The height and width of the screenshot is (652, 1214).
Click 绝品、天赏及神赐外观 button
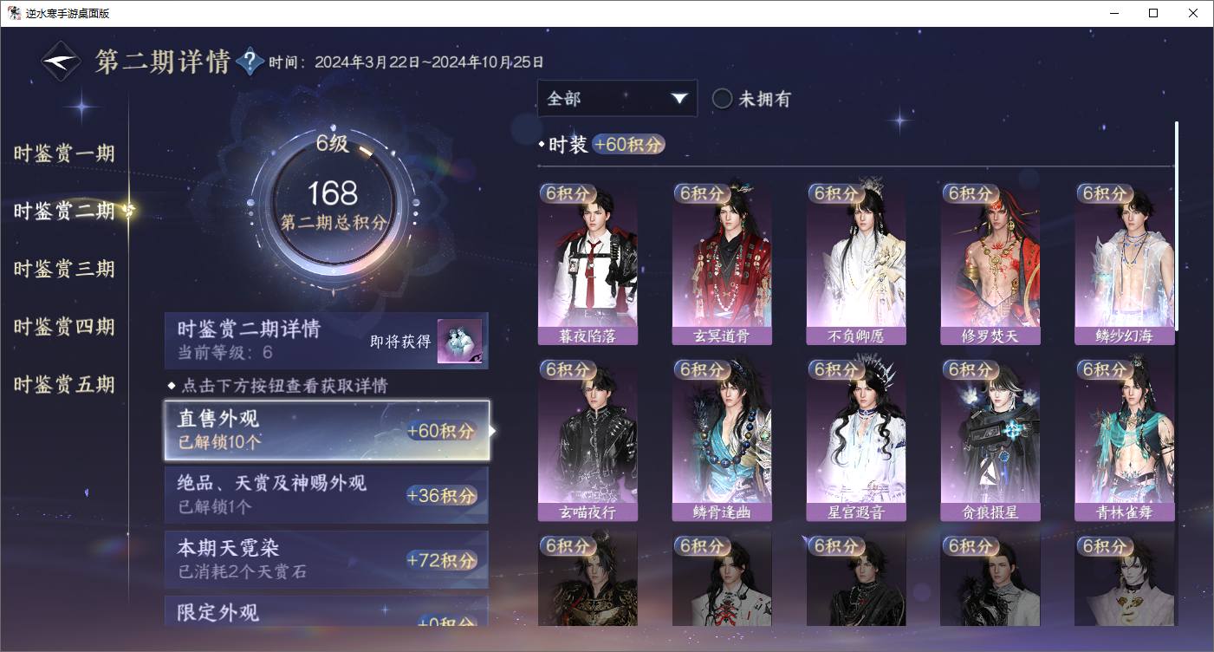click(x=327, y=495)
